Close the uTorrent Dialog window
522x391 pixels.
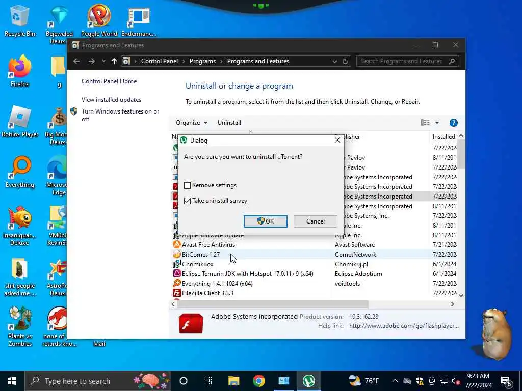tap(337, 141)
